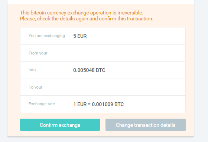The image size is (208, 142).
Task: Click the word "confirm" in the warning text
Action: point(107,19)
